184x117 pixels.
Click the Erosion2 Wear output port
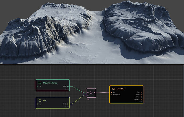[x=142, y=97]
